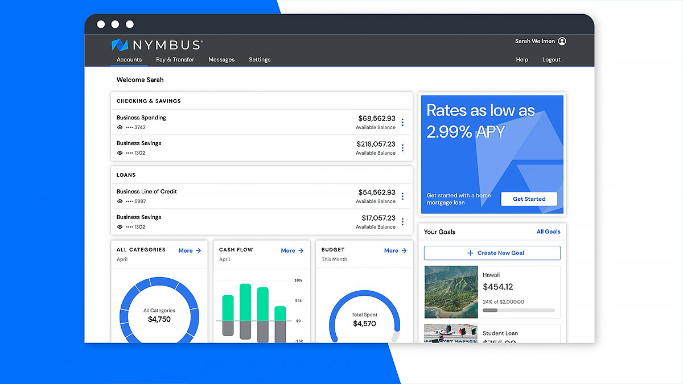The width and height of the screenshot is (683, 384).
Task: Open the Business Line of Credit options menu
Action: pos(402,196)
